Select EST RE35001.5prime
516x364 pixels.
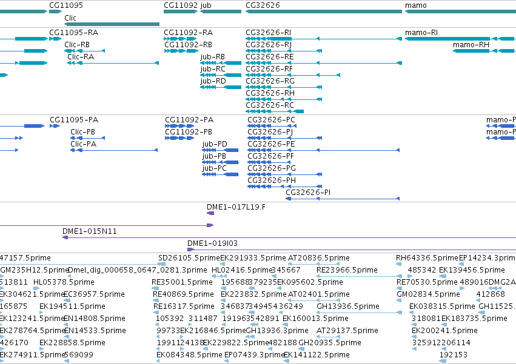coord(155,288)
